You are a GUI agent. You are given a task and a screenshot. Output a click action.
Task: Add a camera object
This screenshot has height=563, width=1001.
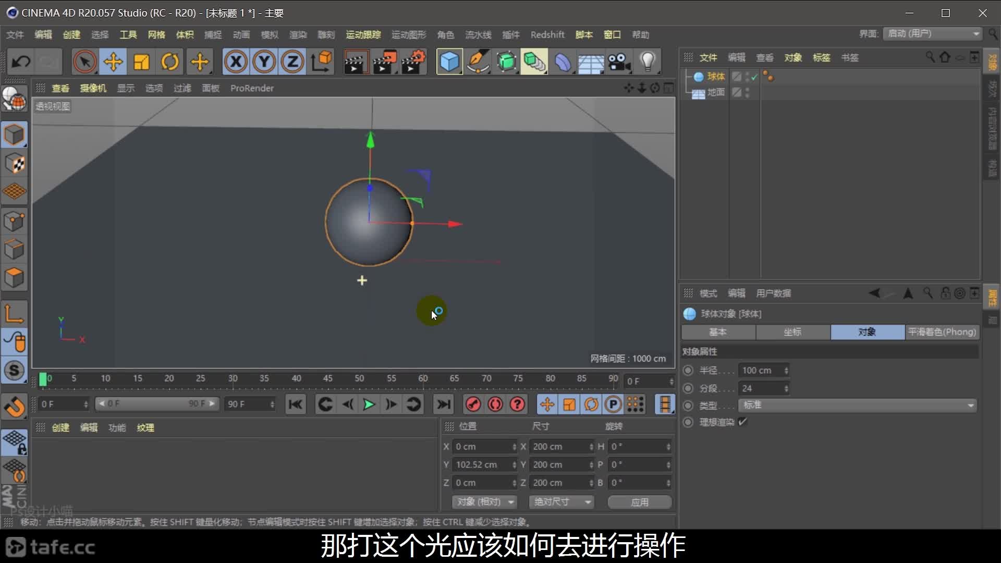pos(619,62)
